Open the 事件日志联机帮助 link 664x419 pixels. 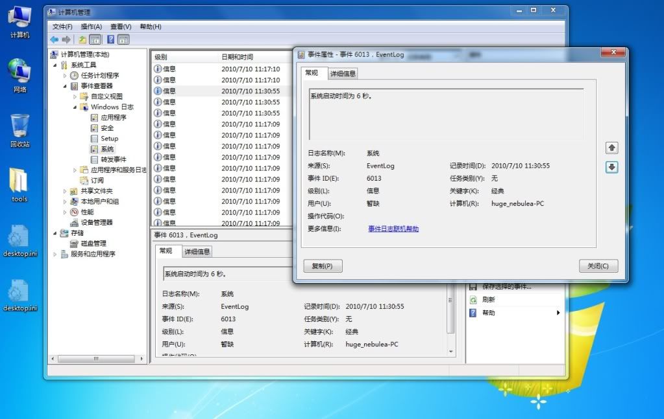pyautogui.click(x=393, y=229)
